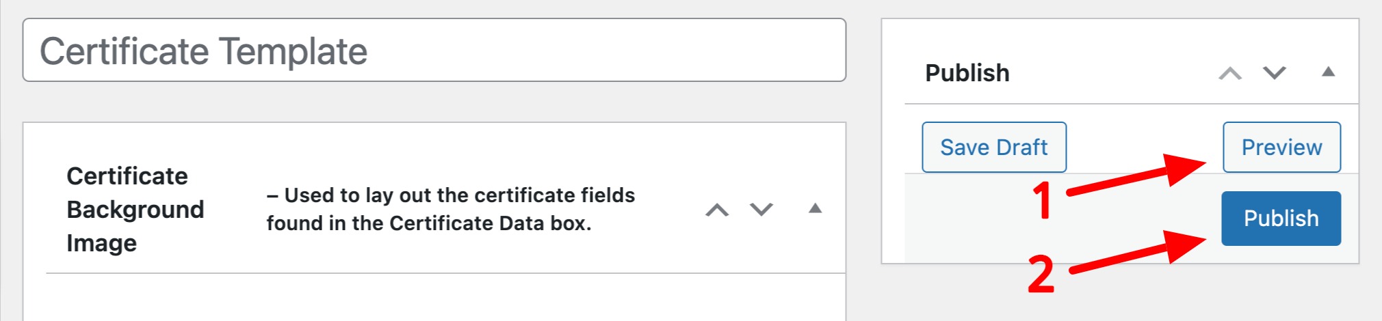
Task: Preview the certificate template
Action: pos(1281,147)
